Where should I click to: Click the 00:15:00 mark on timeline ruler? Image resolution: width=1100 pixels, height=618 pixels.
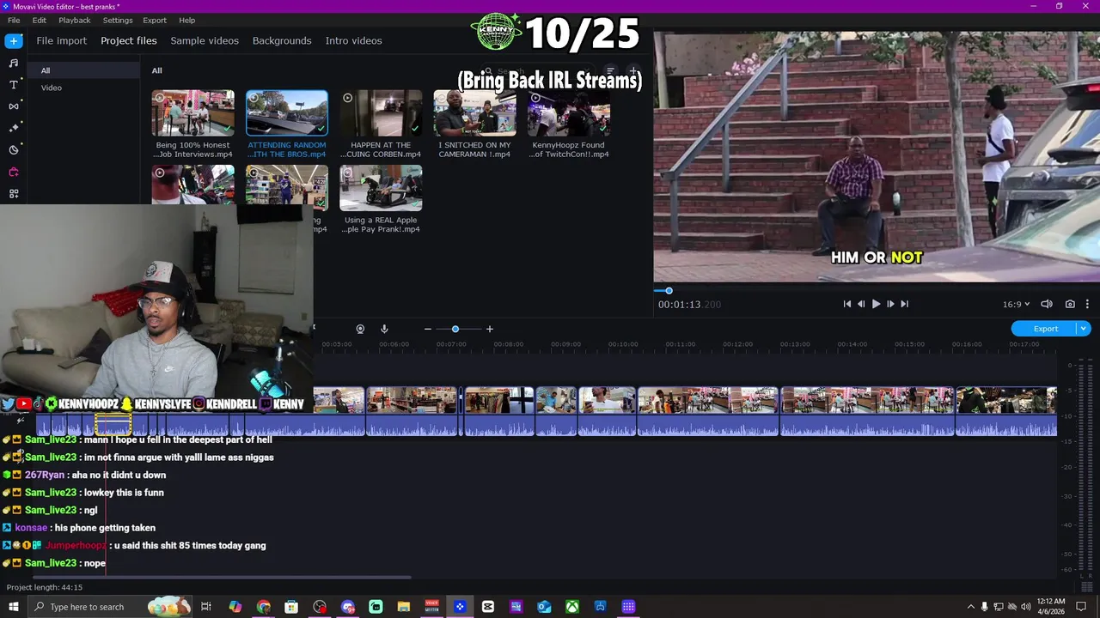(909, 344)
